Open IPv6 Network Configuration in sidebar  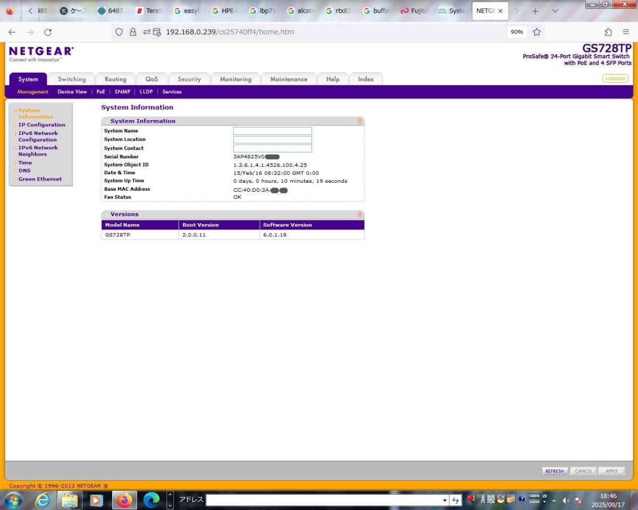[x=38, y=137]
